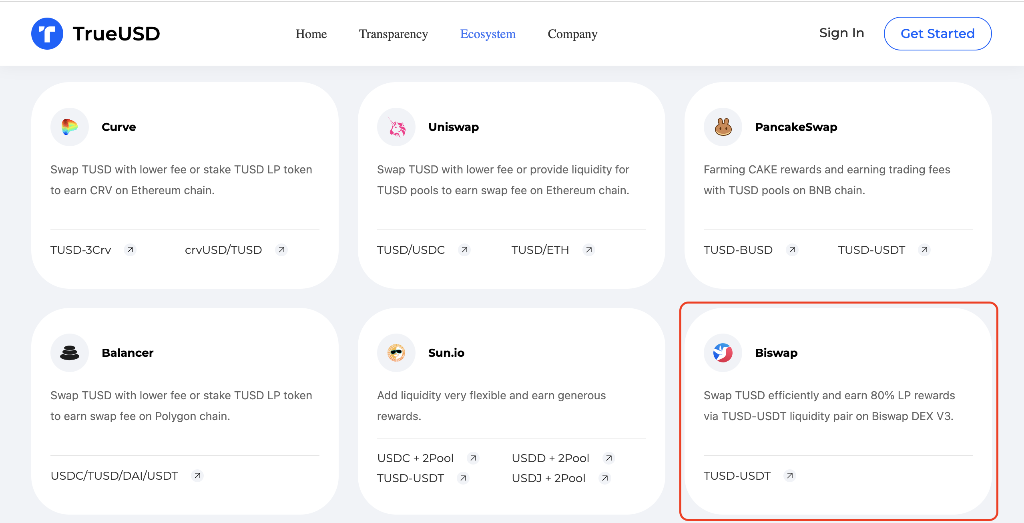Click the TrueUSD logo icon
This screenshot has width=1024, height=523.
coord(47,34)
